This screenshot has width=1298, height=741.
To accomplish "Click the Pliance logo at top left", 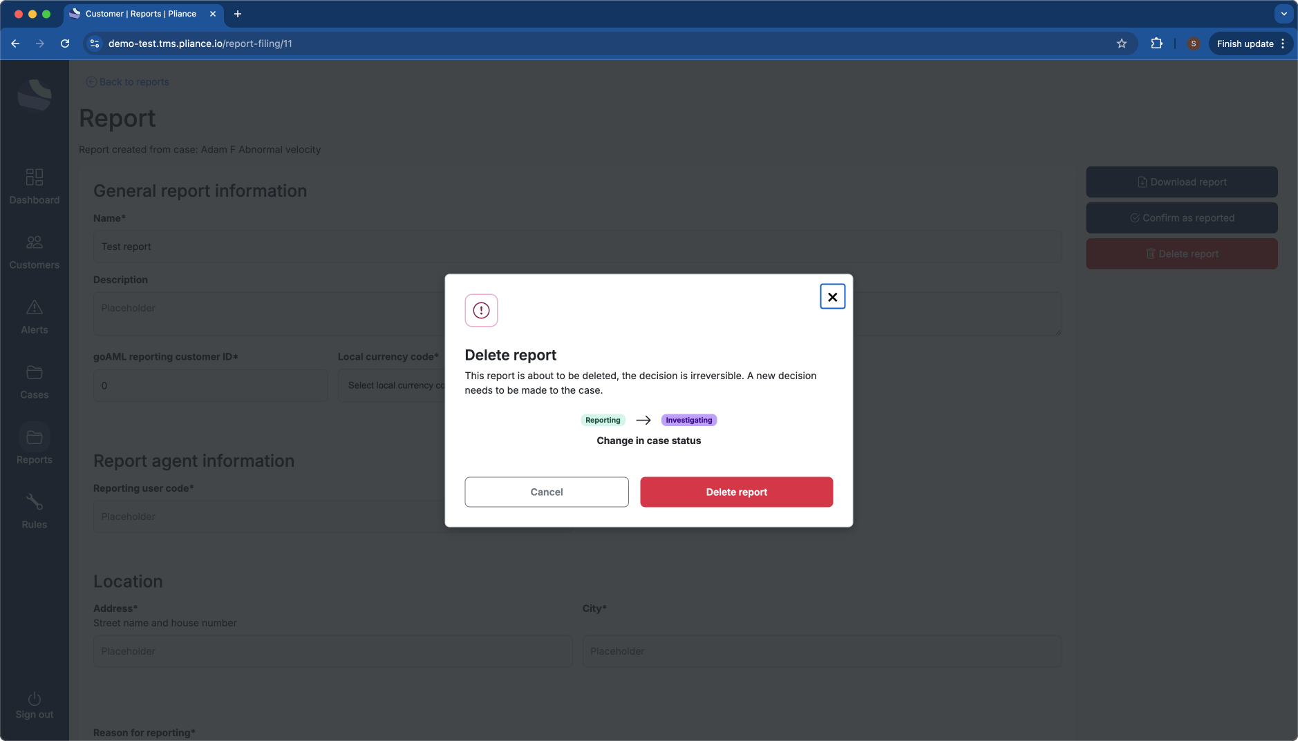I will click(x=34, y=95).
